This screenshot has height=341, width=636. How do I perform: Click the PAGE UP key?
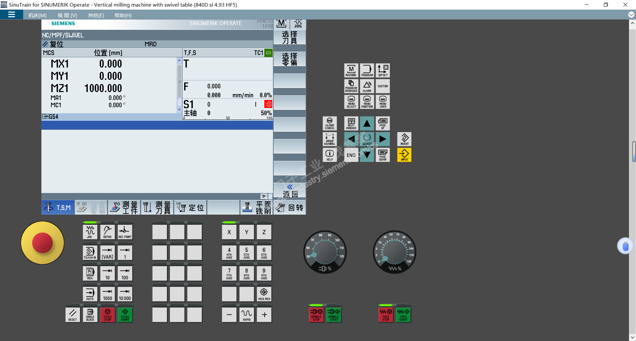click(383, 123)
